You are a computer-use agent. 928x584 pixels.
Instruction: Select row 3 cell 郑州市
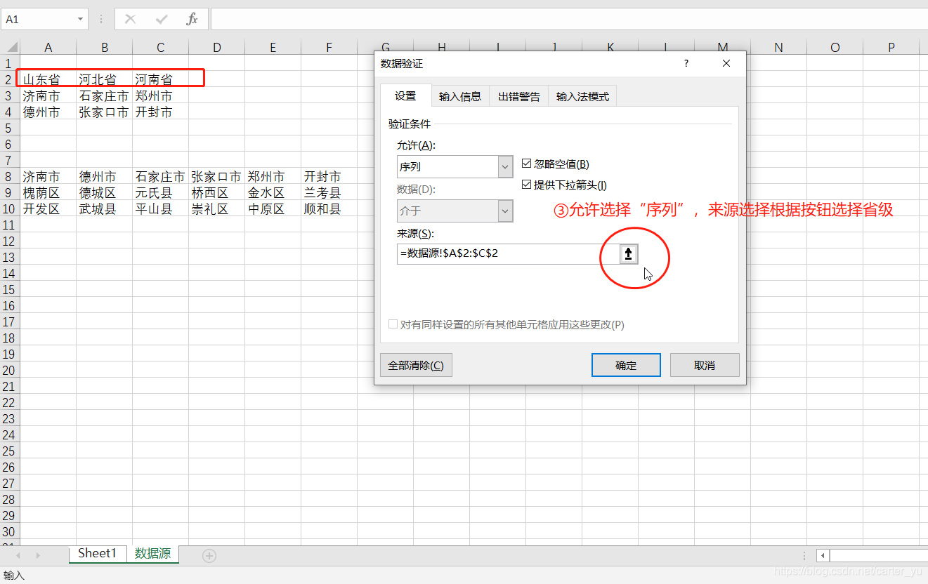click(160, 95)
